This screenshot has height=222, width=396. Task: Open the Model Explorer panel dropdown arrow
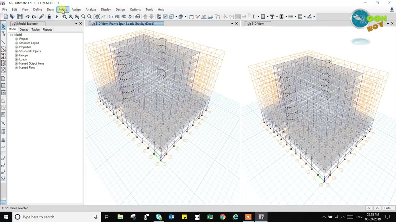tap(76, 24)
